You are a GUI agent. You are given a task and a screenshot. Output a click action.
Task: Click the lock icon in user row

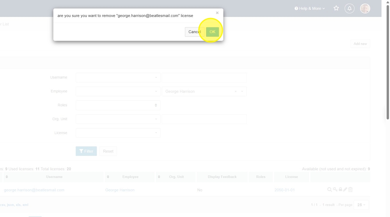click(x=340, y=190)
